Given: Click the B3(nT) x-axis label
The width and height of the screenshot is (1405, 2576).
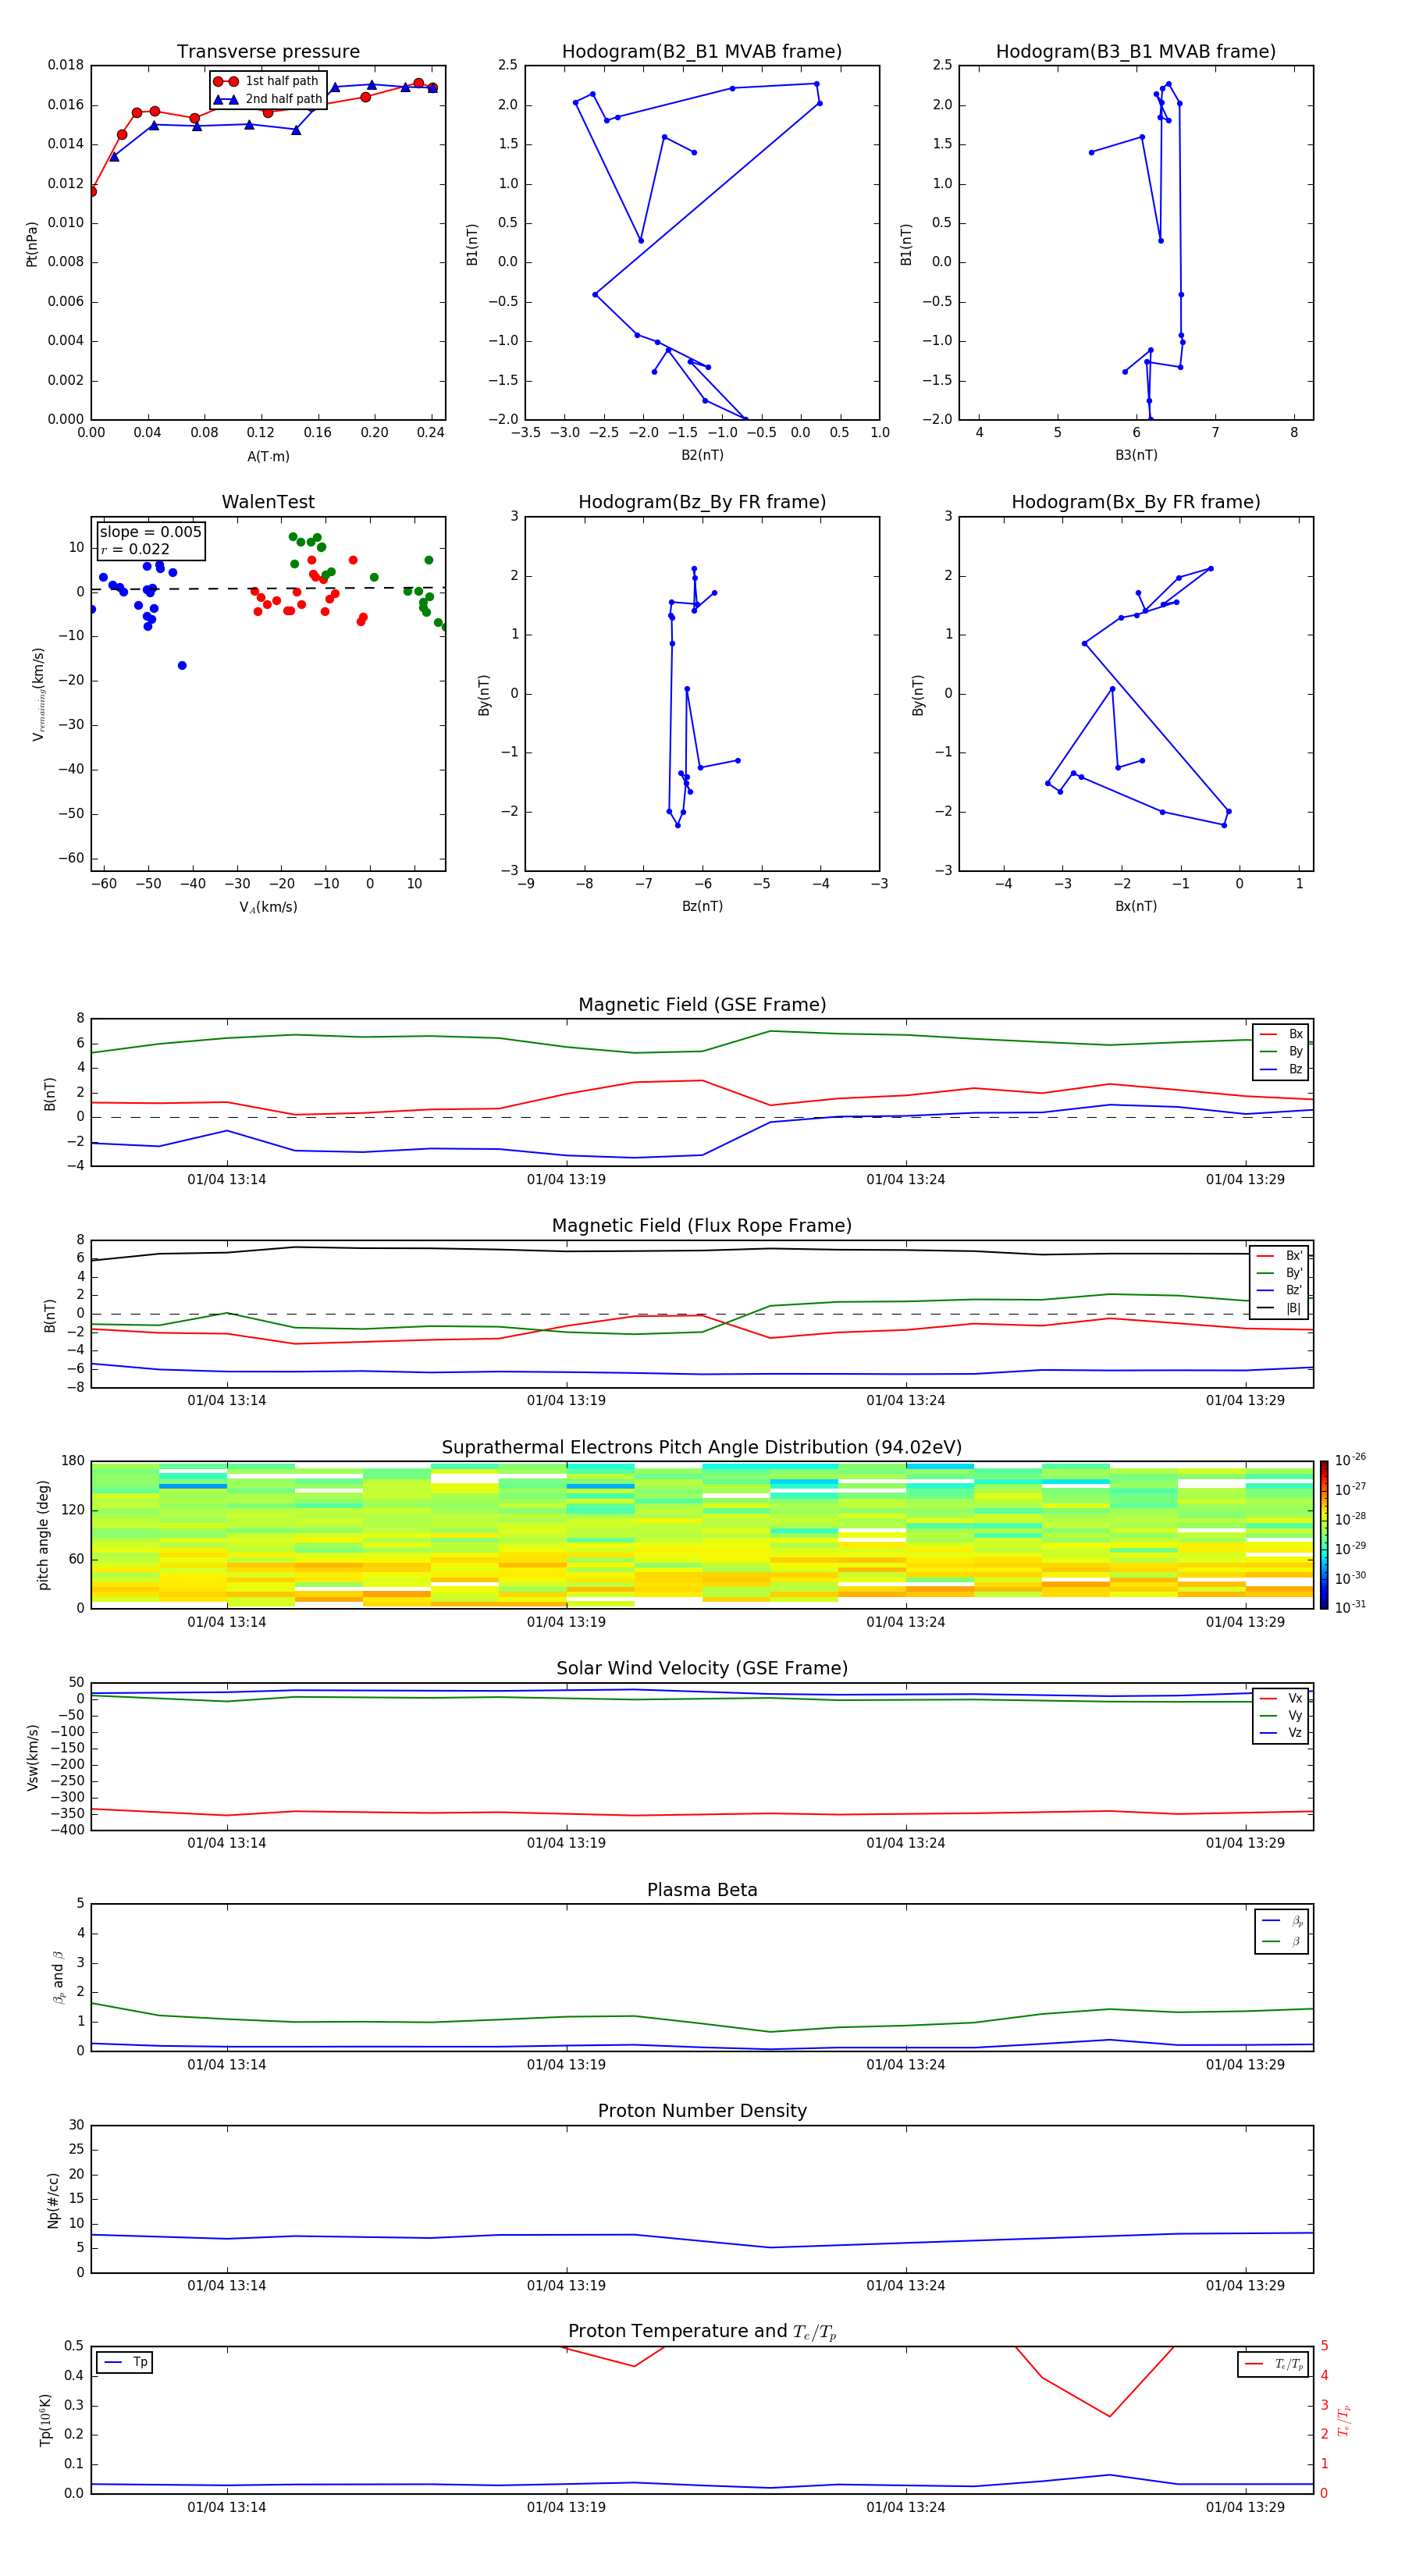Looking at the screenshot, I should coord(1136,456).
